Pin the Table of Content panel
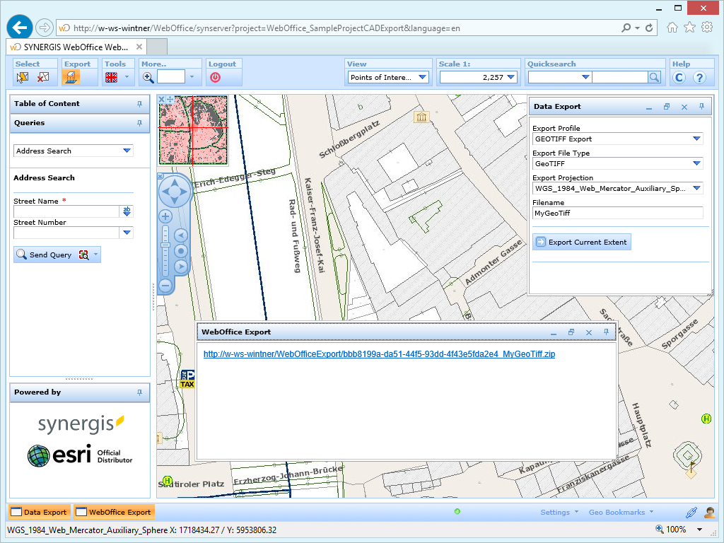724x543 pixels. click(x=141, y=103)
